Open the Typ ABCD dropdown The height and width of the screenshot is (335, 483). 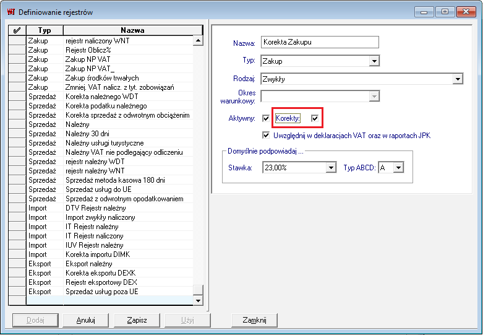[x=399, y=167]
